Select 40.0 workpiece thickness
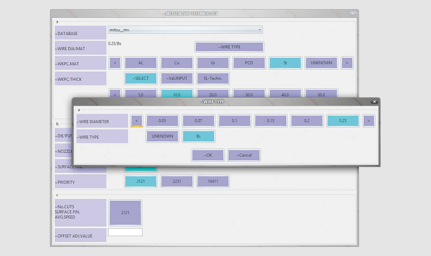Viewport: 431px width, 256px height. (x=285, y=94)
